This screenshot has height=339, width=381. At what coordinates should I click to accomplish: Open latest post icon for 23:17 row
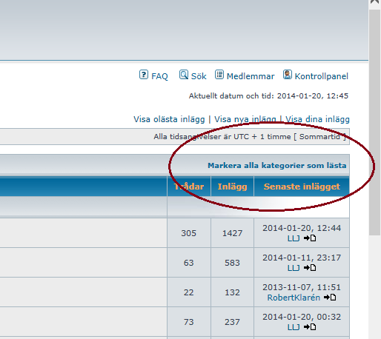310,268
